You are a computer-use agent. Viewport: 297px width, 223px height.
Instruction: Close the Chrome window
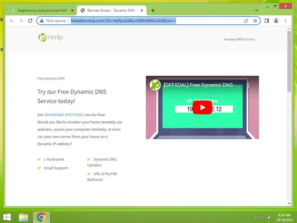286,6
